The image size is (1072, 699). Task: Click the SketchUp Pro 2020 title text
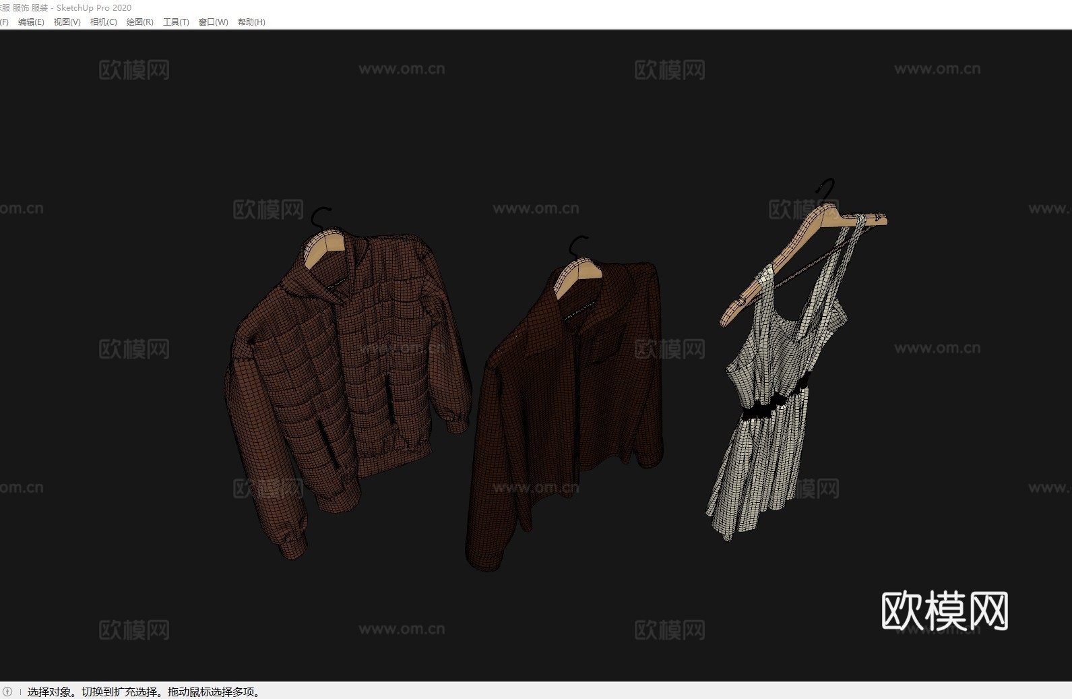pos(94,7)
